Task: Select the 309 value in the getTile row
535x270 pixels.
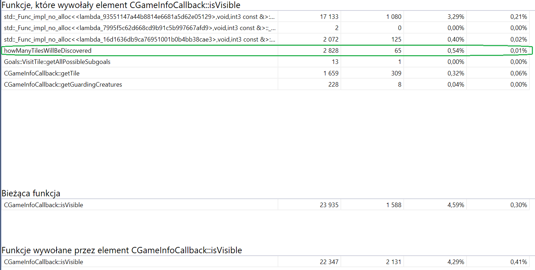Action: 396,73
